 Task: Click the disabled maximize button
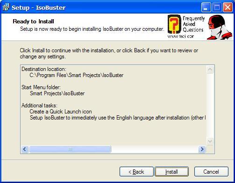(217, 7)
